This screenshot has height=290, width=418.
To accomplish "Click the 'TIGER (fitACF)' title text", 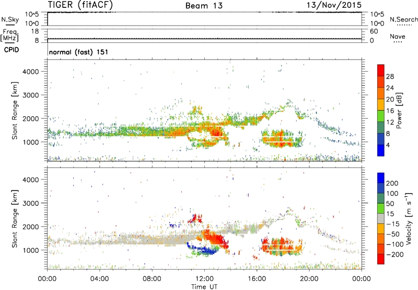I will point(80,5).
